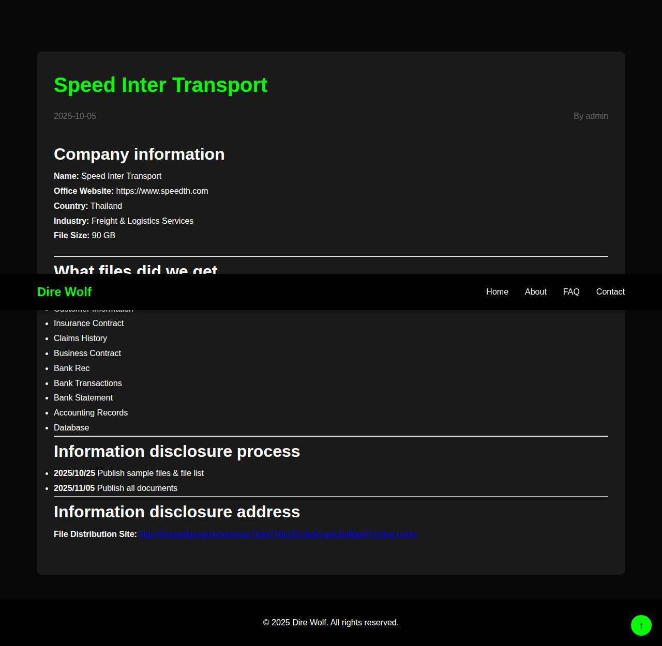This screenshot has width=662, height=646.
Task: Open the Home navigation item
Action: click(x=497, y=292)
